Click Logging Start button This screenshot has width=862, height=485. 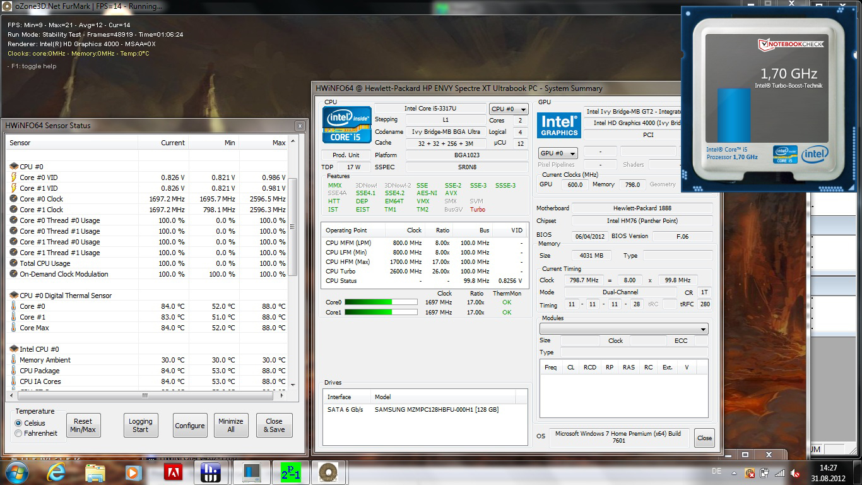click(x=140, y=426)
